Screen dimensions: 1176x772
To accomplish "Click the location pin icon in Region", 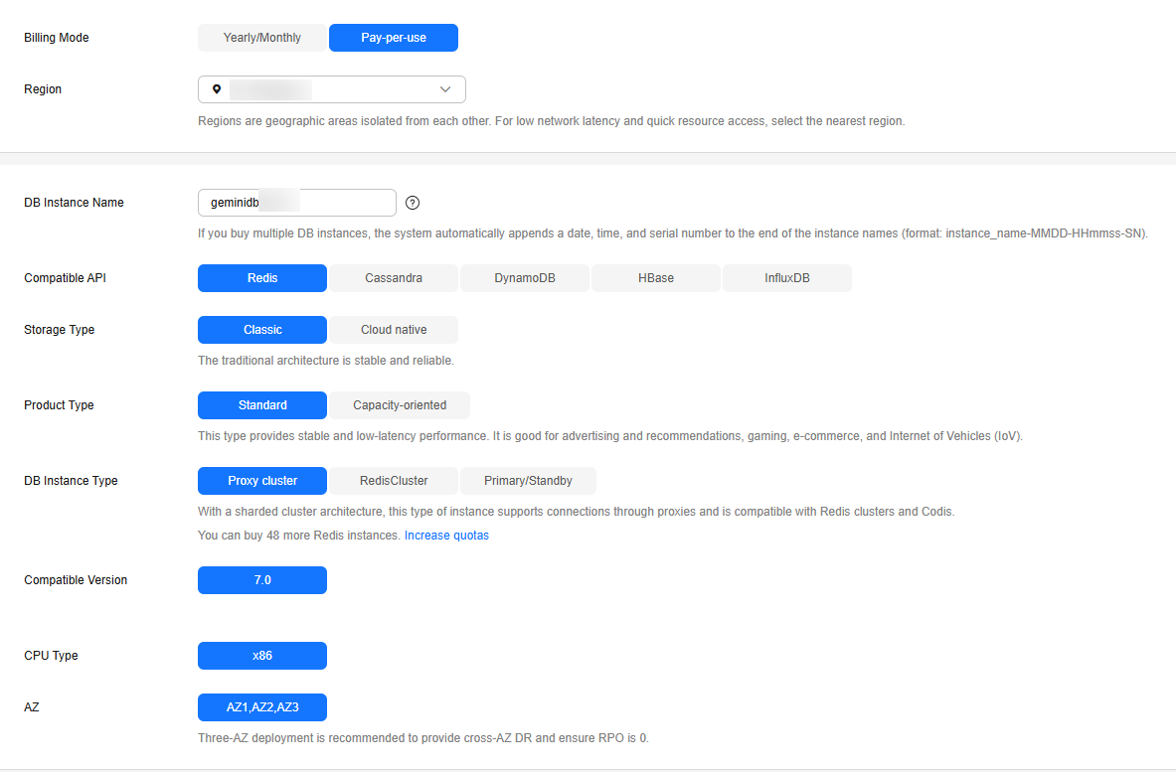I will [x=217, y=89].
